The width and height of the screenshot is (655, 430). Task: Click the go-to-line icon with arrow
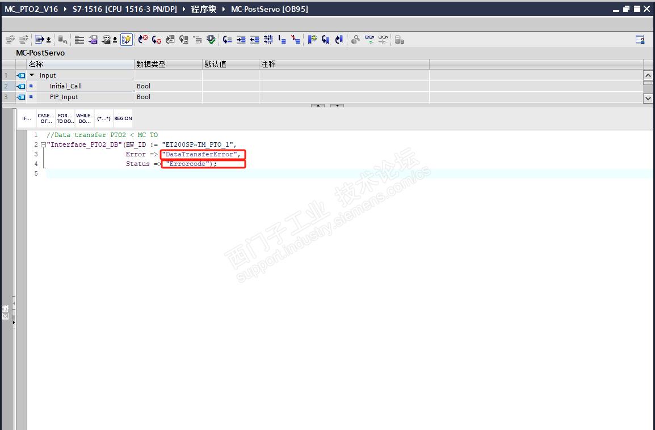click(39, 40)
